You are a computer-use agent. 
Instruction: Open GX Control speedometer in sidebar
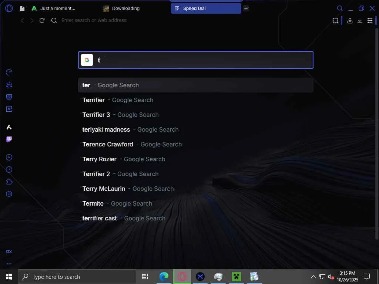click(9, 72)
